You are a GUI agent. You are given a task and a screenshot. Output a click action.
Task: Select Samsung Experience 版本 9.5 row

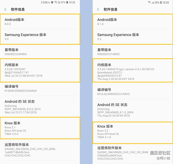[x=133, y=37]
